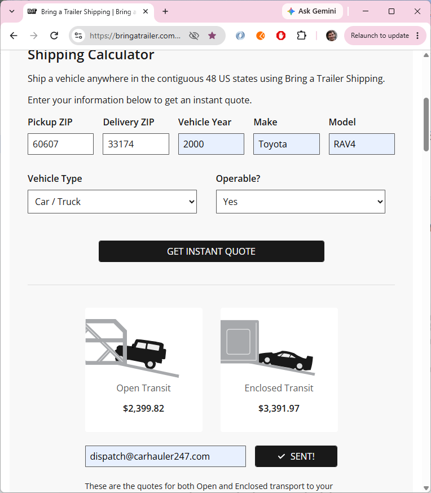Click the $2,399.82 Open Transit price
This screenshot has width=431, height=493.
point(143,408)
